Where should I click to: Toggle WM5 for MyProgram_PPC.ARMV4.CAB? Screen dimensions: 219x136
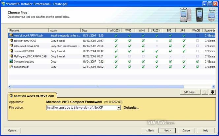tap(130, 56)
